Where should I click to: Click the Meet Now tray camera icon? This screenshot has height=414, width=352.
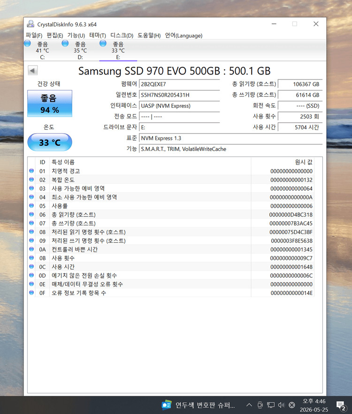[260, 405]
